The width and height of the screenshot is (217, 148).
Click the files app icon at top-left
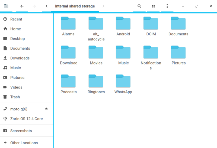(x=6, y=6)
